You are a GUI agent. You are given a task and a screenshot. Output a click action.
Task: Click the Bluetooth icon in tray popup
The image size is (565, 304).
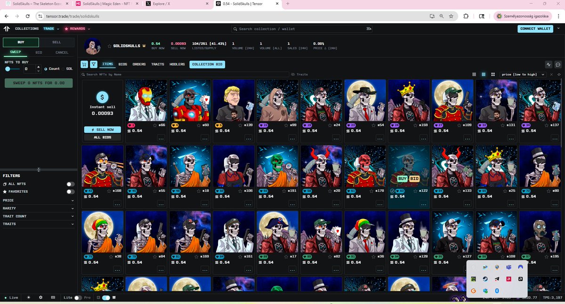click(x=497, y=291)
